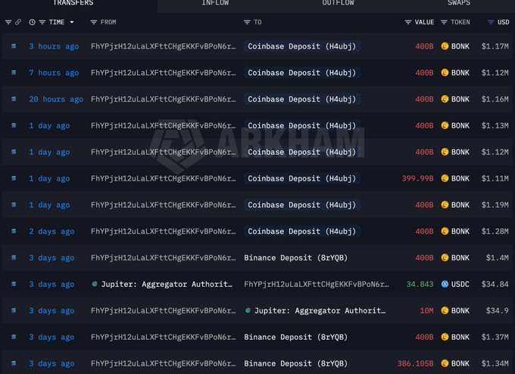
Task: Open the Time column filter icon
Action: (x=42, y=22)
